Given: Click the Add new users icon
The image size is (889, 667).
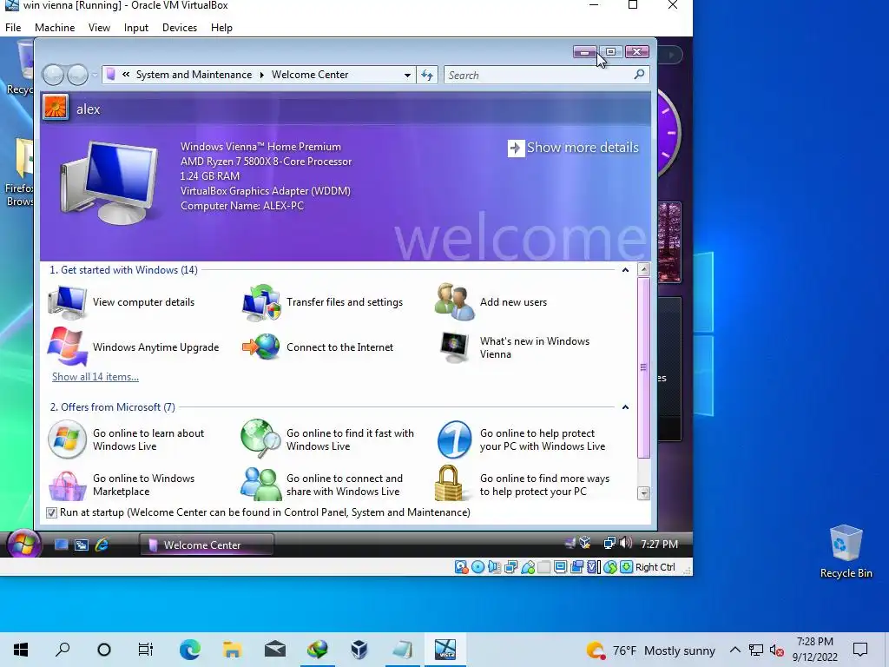Looking at the screenshot, I should coord(454,301).
